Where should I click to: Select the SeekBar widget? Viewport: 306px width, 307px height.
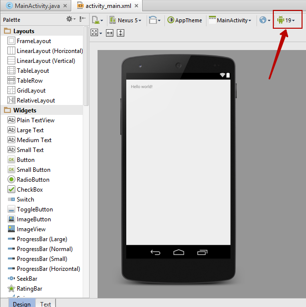tap(42, 279)
